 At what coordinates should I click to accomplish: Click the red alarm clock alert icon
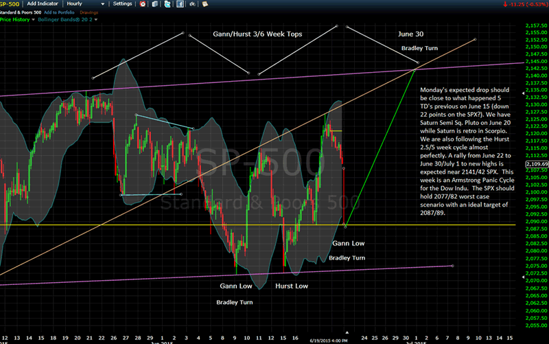click(x=143, y=4)
